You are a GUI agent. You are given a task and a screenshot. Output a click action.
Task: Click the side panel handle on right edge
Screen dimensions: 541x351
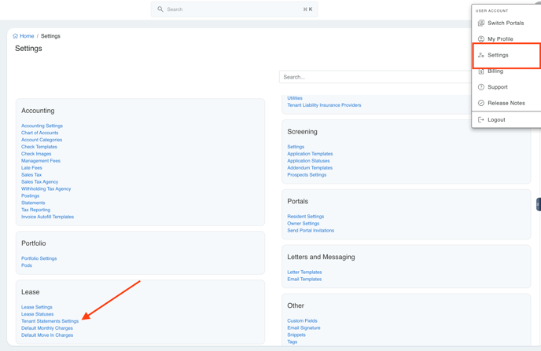pos(538,204)
